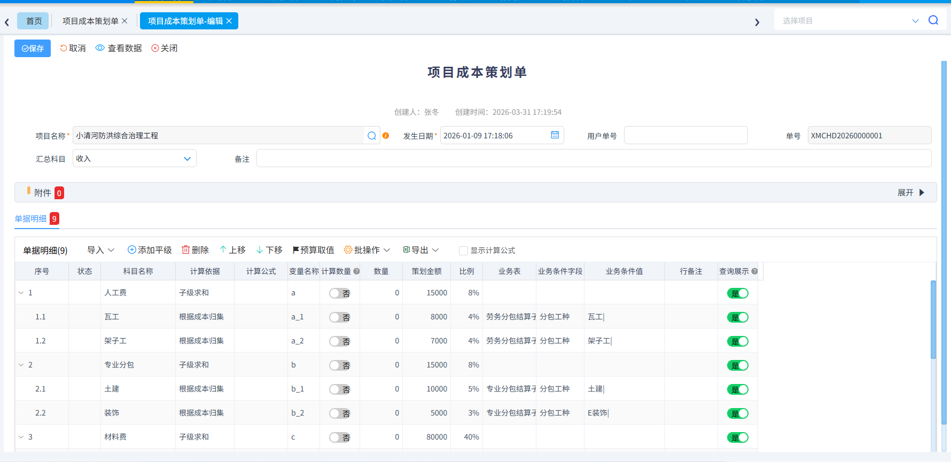Image resolution: width=951 pixels, height=462 pixels.
Task: Click 添加平级 to add a sibling row
Action: [x=150, y=250]
